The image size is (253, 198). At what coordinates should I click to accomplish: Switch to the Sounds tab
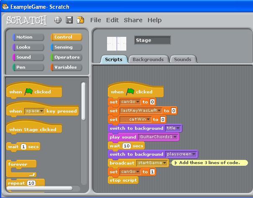pyautogui.click(x=183, y=59)
